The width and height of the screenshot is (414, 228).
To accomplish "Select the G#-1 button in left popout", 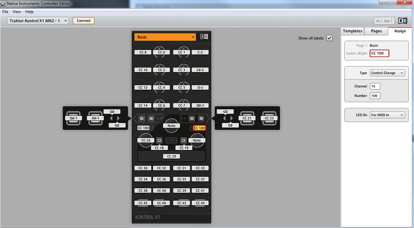I will (x=73, y=118).
